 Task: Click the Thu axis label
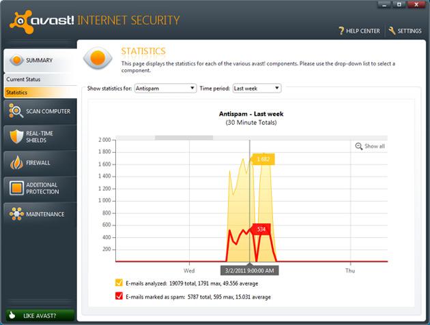[x=350, y=270]
